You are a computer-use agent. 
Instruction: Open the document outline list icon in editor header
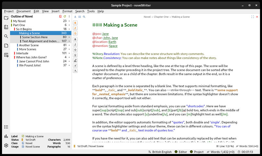pos(80,17)
